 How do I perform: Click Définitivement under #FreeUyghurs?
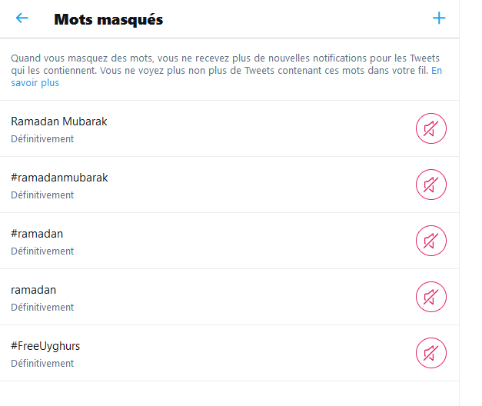pyautogui.click(x=42, y=363)
